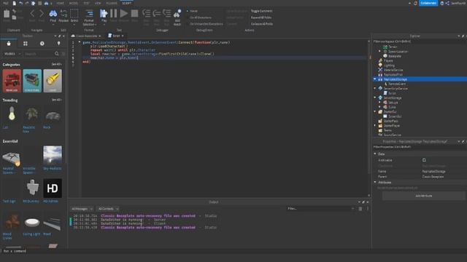This screenshot has height=262, width=467.
Task: Click the undo arrow in title bar
Action: 20,3
